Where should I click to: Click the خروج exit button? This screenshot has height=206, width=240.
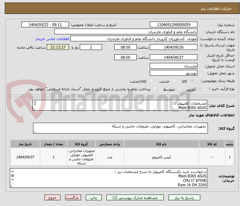pos(52,197)
